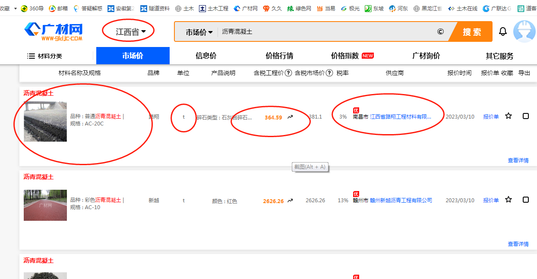The height and width of the screenshot is (279, 537).
Task: Show price trend for 364.59 row
Action: click(x=290, y=117)
